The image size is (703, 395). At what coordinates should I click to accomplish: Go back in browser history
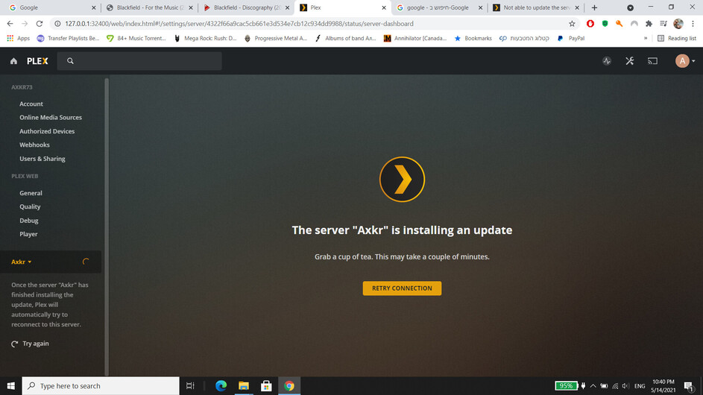coord(10,24)
